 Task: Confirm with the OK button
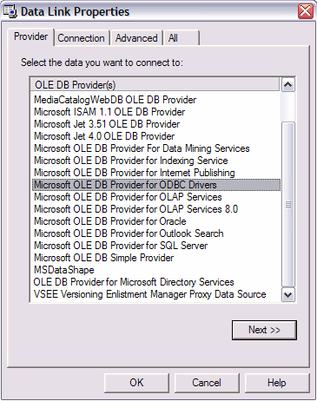pos(136,383)
